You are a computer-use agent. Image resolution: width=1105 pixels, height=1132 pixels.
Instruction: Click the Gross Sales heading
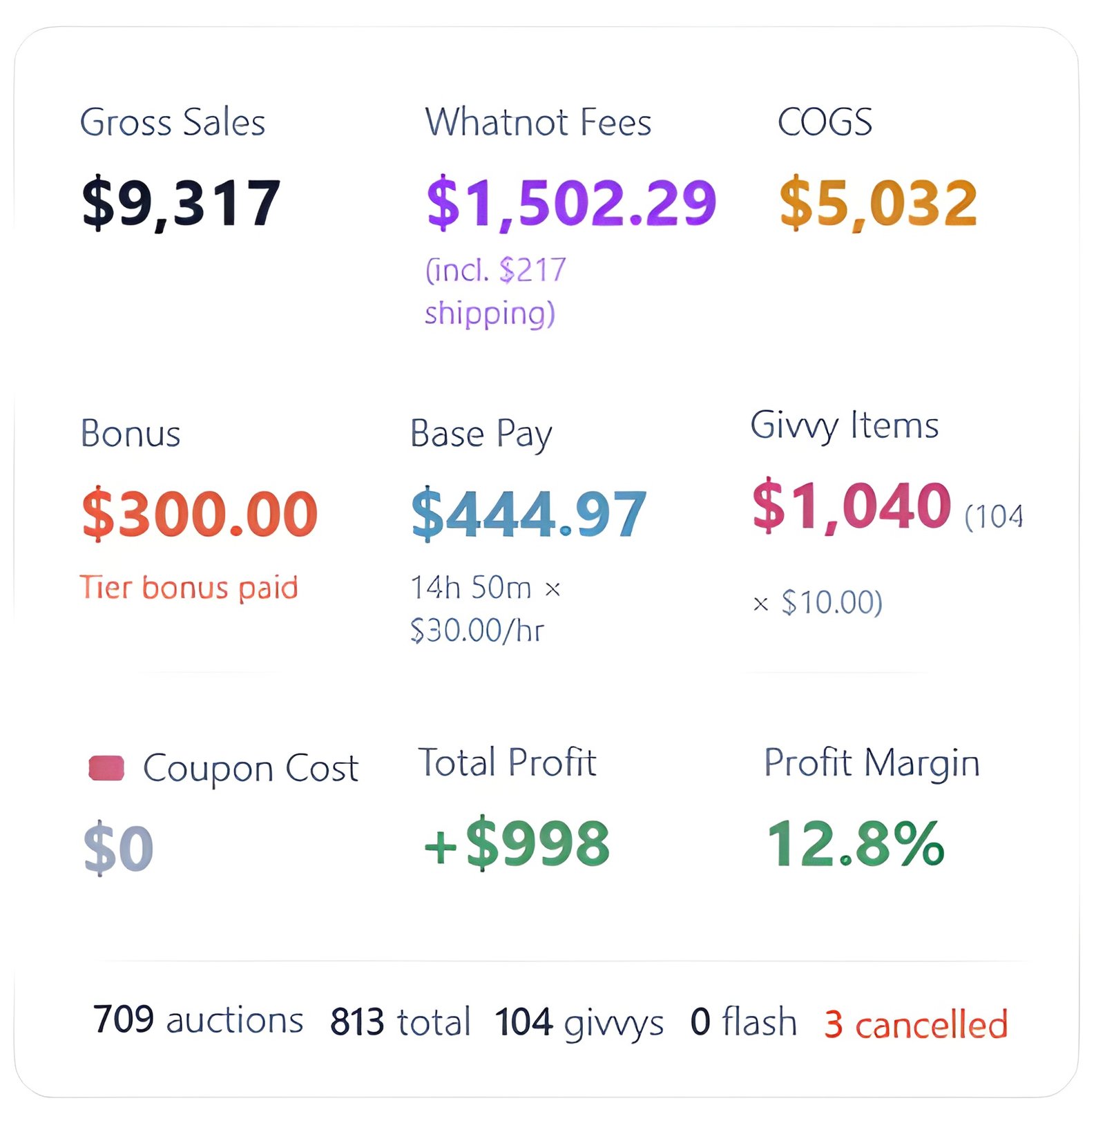tap(173, 123)
